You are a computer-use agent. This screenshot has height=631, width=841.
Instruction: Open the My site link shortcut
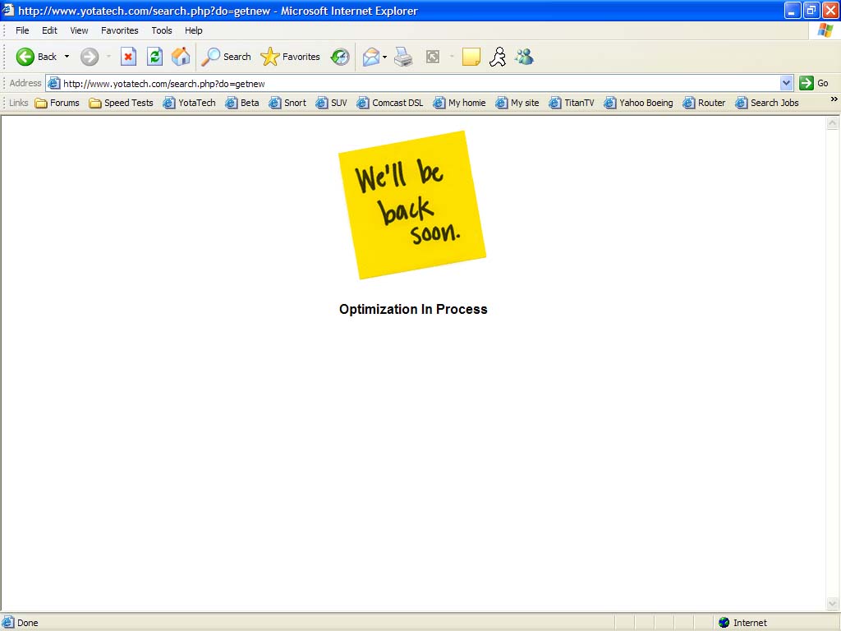[x=517, y=103]
